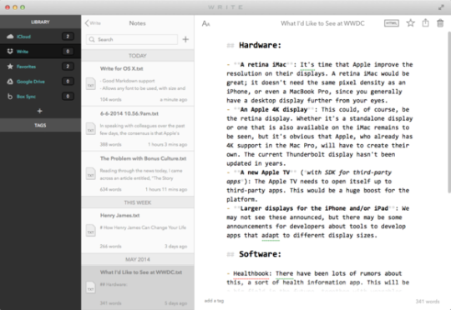The width and height of the screenshot is (451, 310).
Task: Open the Henry James.txt note
Action: tap(138, 231)
